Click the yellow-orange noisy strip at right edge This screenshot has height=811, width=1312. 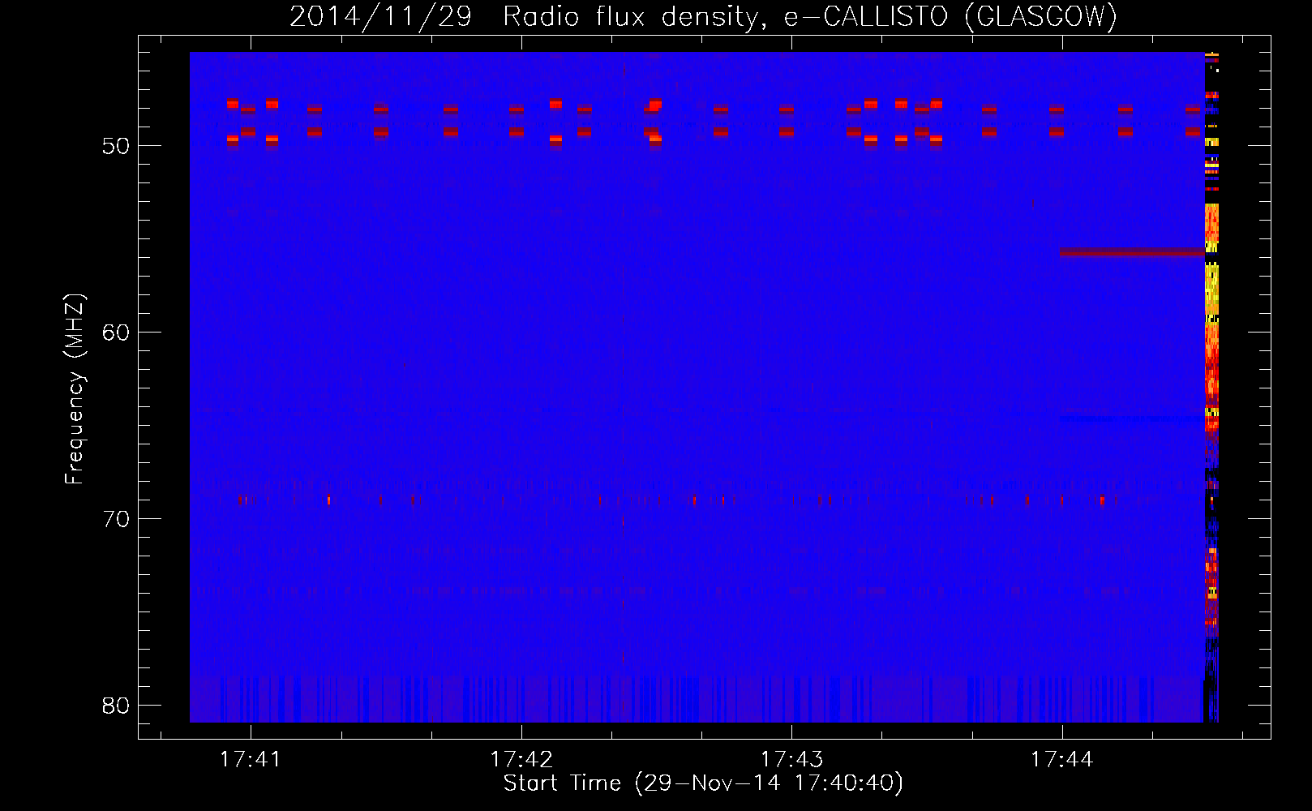coord(1211,387)
